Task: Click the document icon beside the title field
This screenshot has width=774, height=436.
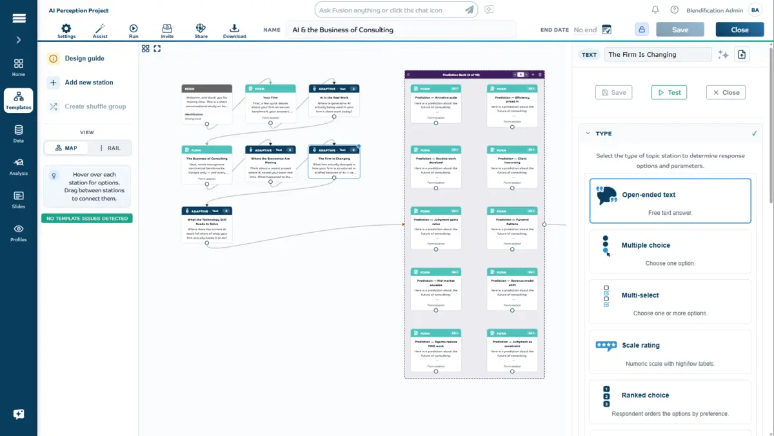Action: click(x=742, y=55)
